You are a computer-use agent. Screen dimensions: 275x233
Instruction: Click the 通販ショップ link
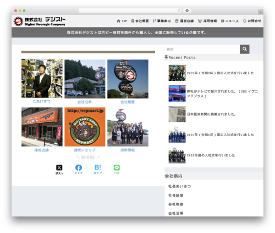[85, 150]
